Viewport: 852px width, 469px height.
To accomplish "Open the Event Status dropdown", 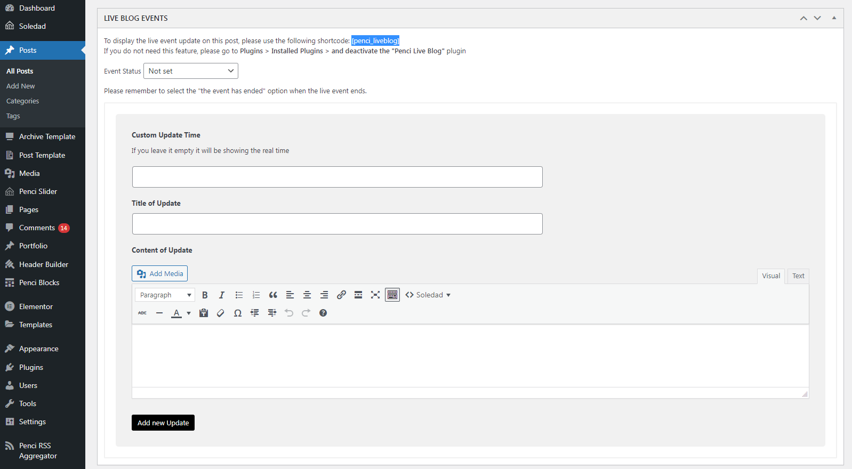I will (191, 71).
